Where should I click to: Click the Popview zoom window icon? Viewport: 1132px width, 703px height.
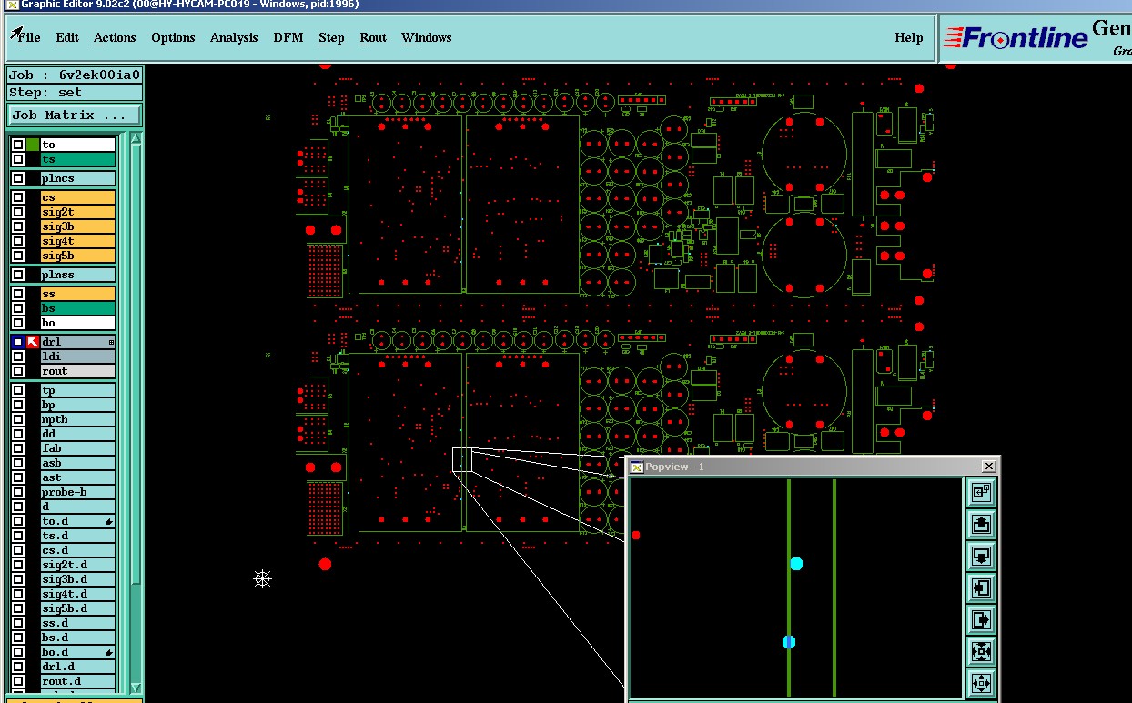(x=981, y=493)
